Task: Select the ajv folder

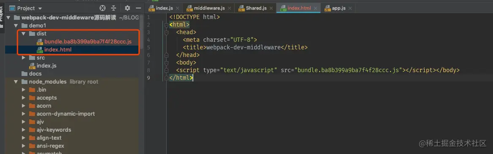Action: [x=40, y=122]
